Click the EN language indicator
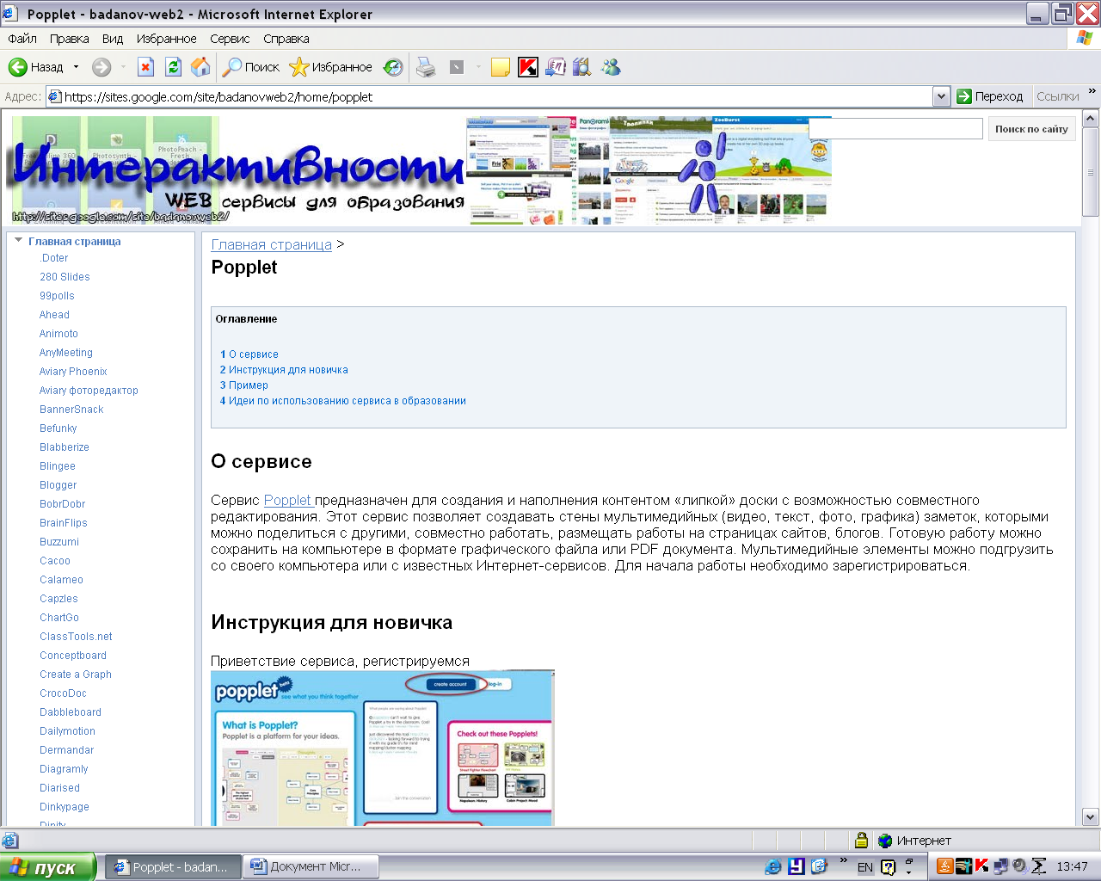Viewport: 1101px width, 881px height. (x=864, y=867)
